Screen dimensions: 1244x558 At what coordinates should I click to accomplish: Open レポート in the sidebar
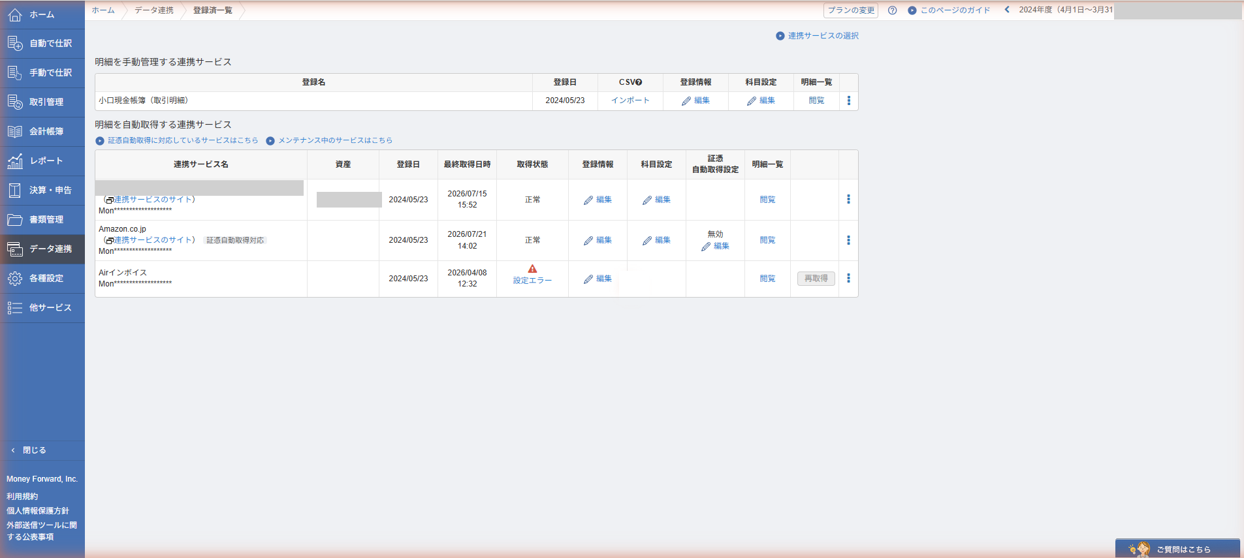tap(42, 161)
